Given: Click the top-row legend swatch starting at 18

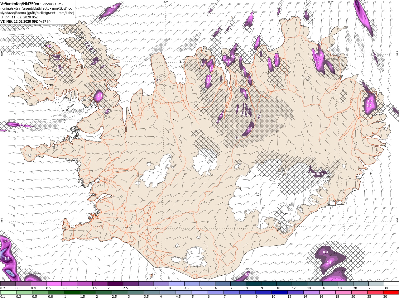Looking at the screenshot, I should [345, 284].
